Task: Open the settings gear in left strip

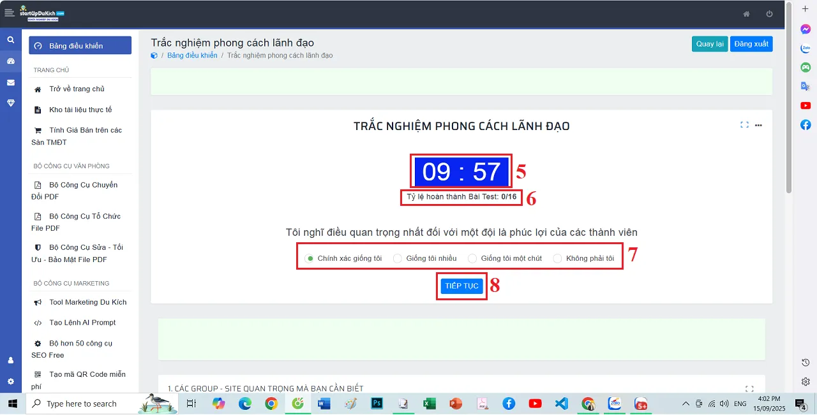Action: [x=10, y=381]
